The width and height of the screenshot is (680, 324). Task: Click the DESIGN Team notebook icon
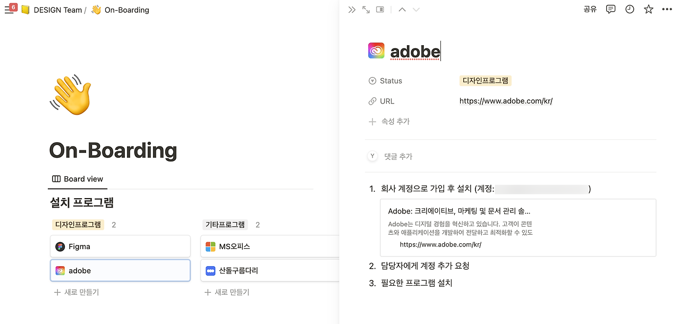(25, 10)
